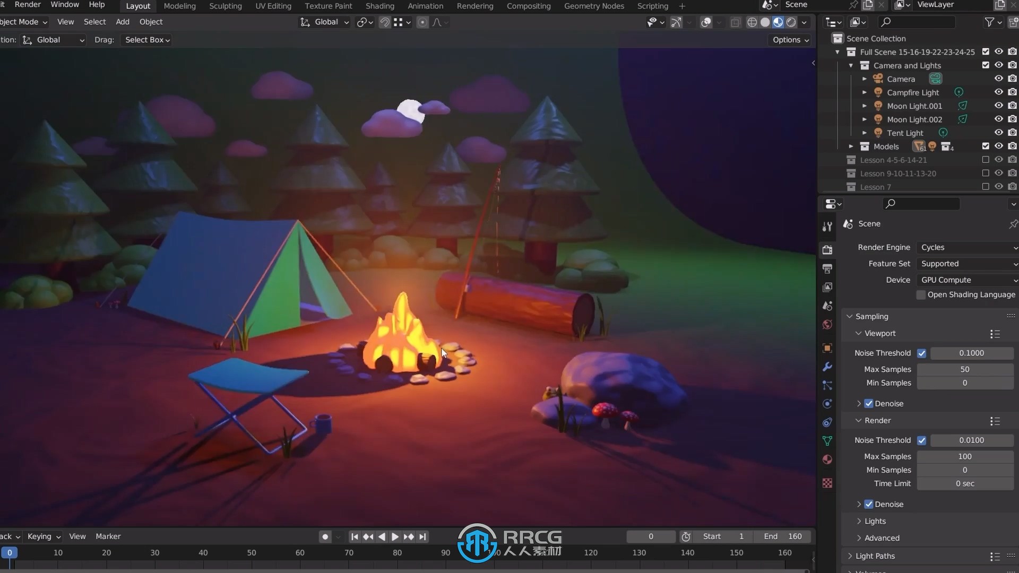
Task: Hide Models collection with eye icon
Action: coord(998,146)
